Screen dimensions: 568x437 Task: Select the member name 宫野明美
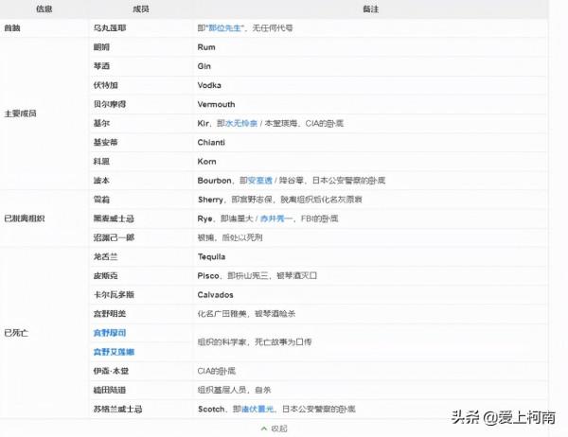[110, 313]
